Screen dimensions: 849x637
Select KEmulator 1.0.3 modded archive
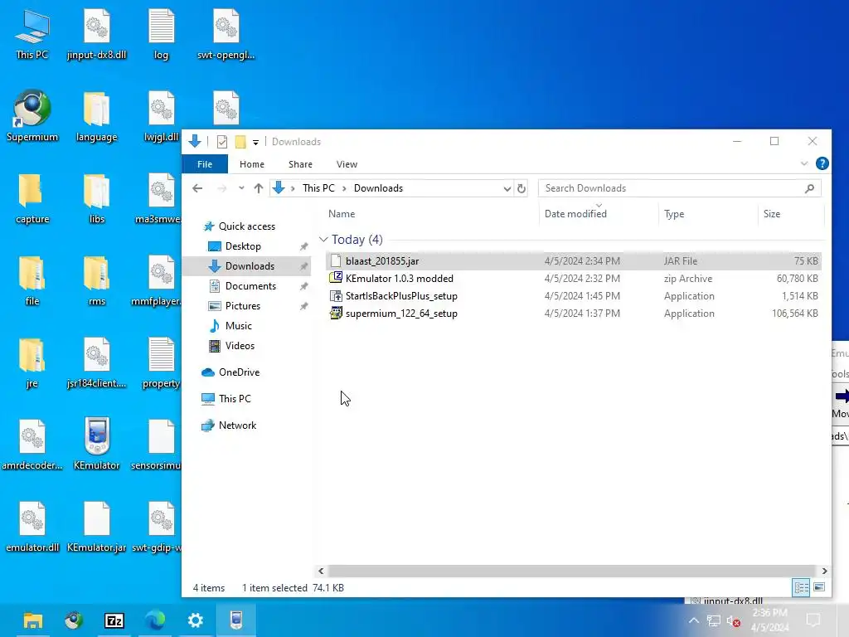[574, 279]
